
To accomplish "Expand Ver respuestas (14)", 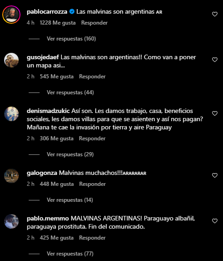I will click(x=70, y=200).
